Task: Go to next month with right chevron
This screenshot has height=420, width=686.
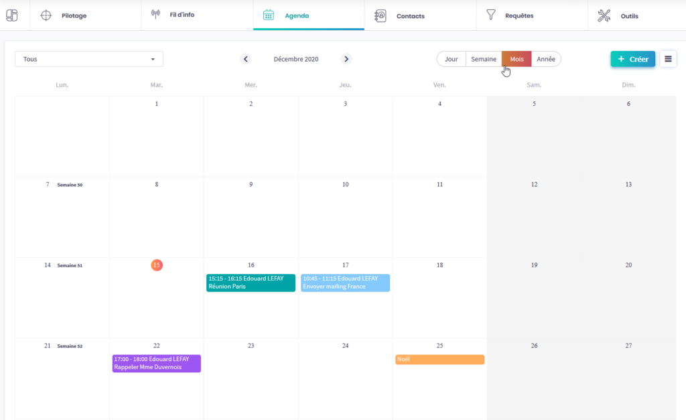Action: coord(346,59)
